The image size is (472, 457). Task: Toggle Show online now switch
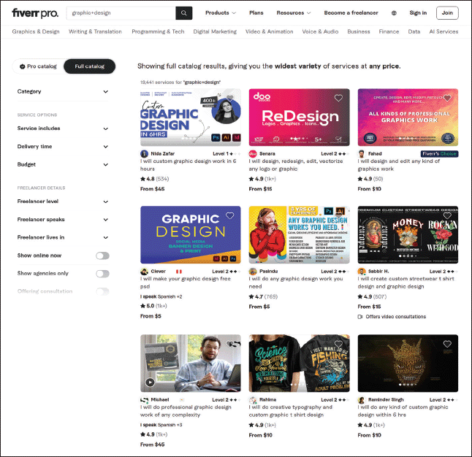pos(102,256)
